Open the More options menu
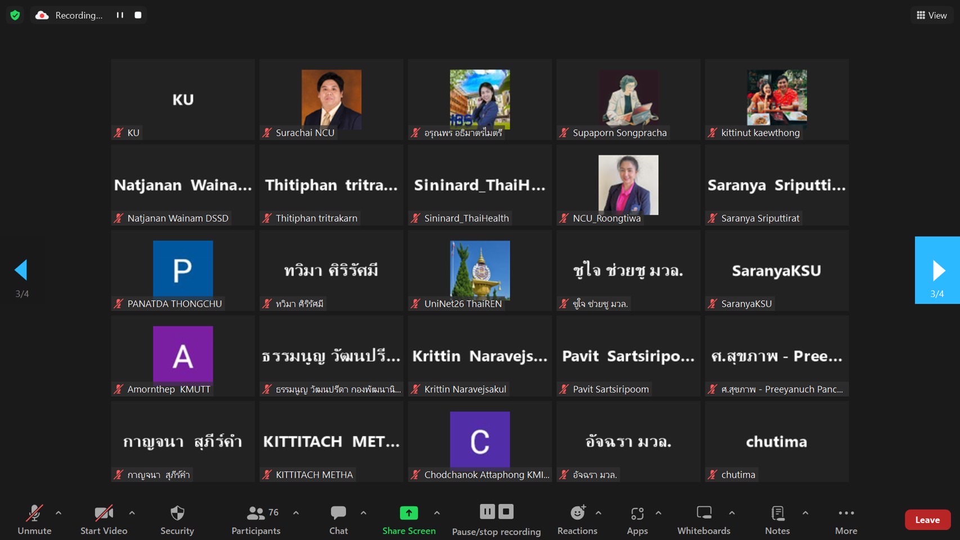The image size is (960, 540). [846, 519]
